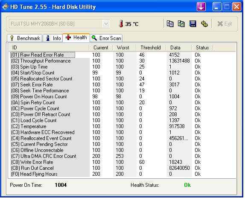Click the copy screenshot to clipboard icon
This screenshot has width=245, height=200.
point(181,24)
